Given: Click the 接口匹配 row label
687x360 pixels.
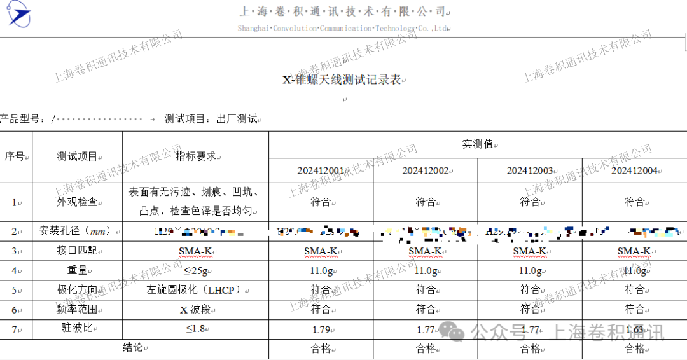Looking at the screenshot, I should (77, 251).
